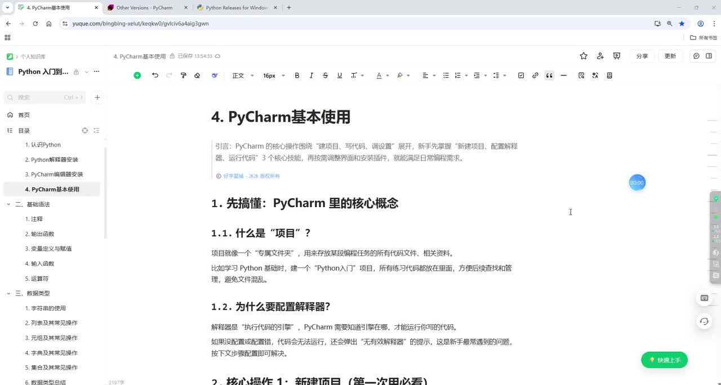Image resolution: width=721 pixels, height=385 pixels.
Task: Open find and replace tool
Action: click(x=581, y=75)
